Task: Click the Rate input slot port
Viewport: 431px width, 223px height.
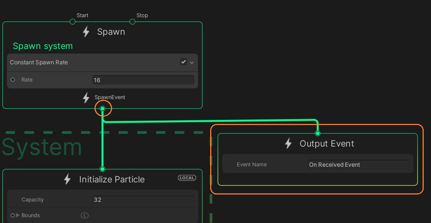Action: click(x=13, y=80)
